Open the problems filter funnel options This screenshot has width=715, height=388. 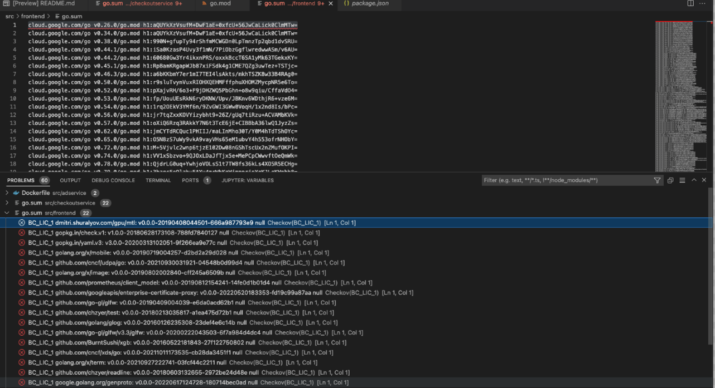[x=657, y=180]
